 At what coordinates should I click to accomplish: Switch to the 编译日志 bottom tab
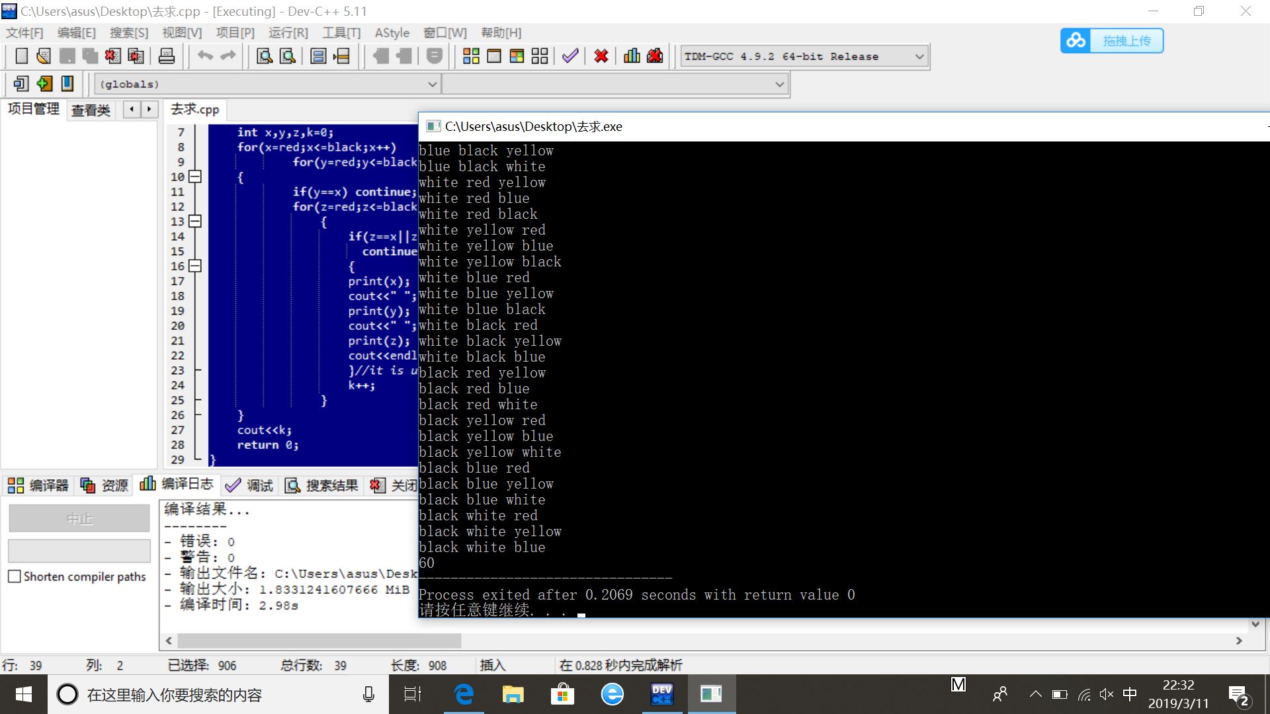pyautogui.click(x=177, y=484)
